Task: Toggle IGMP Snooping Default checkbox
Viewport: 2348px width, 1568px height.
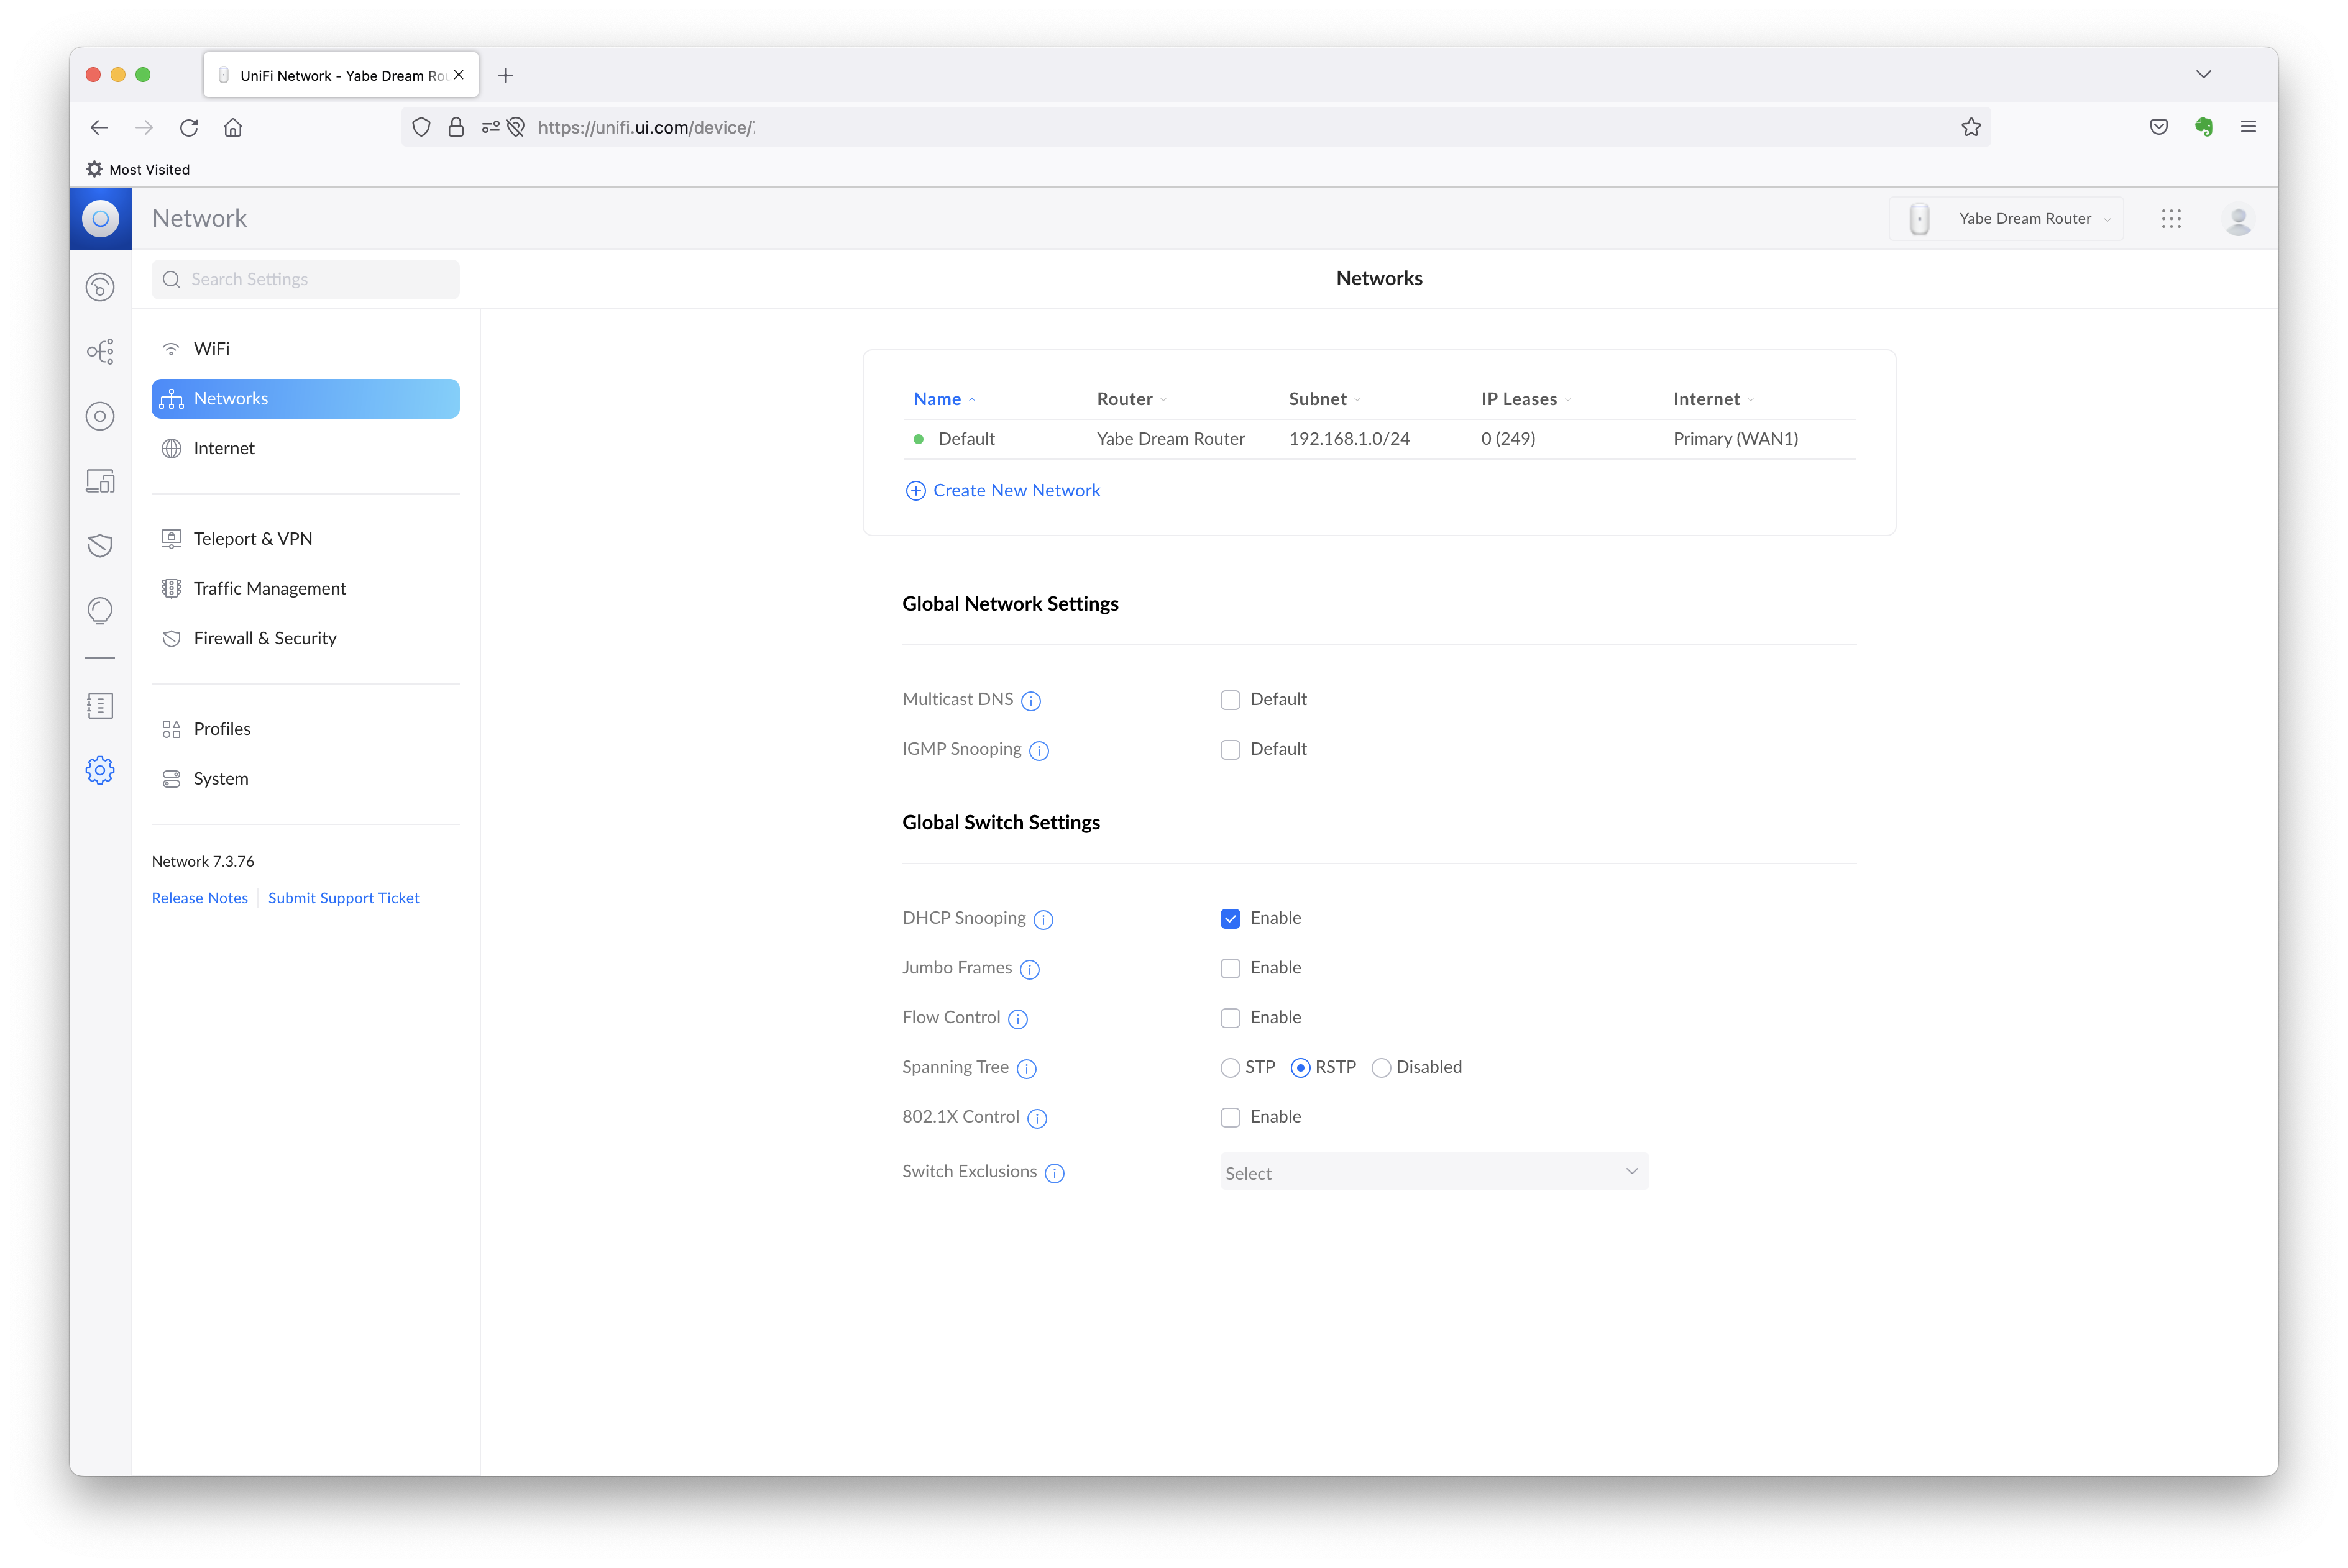Action: point(1231,750)
